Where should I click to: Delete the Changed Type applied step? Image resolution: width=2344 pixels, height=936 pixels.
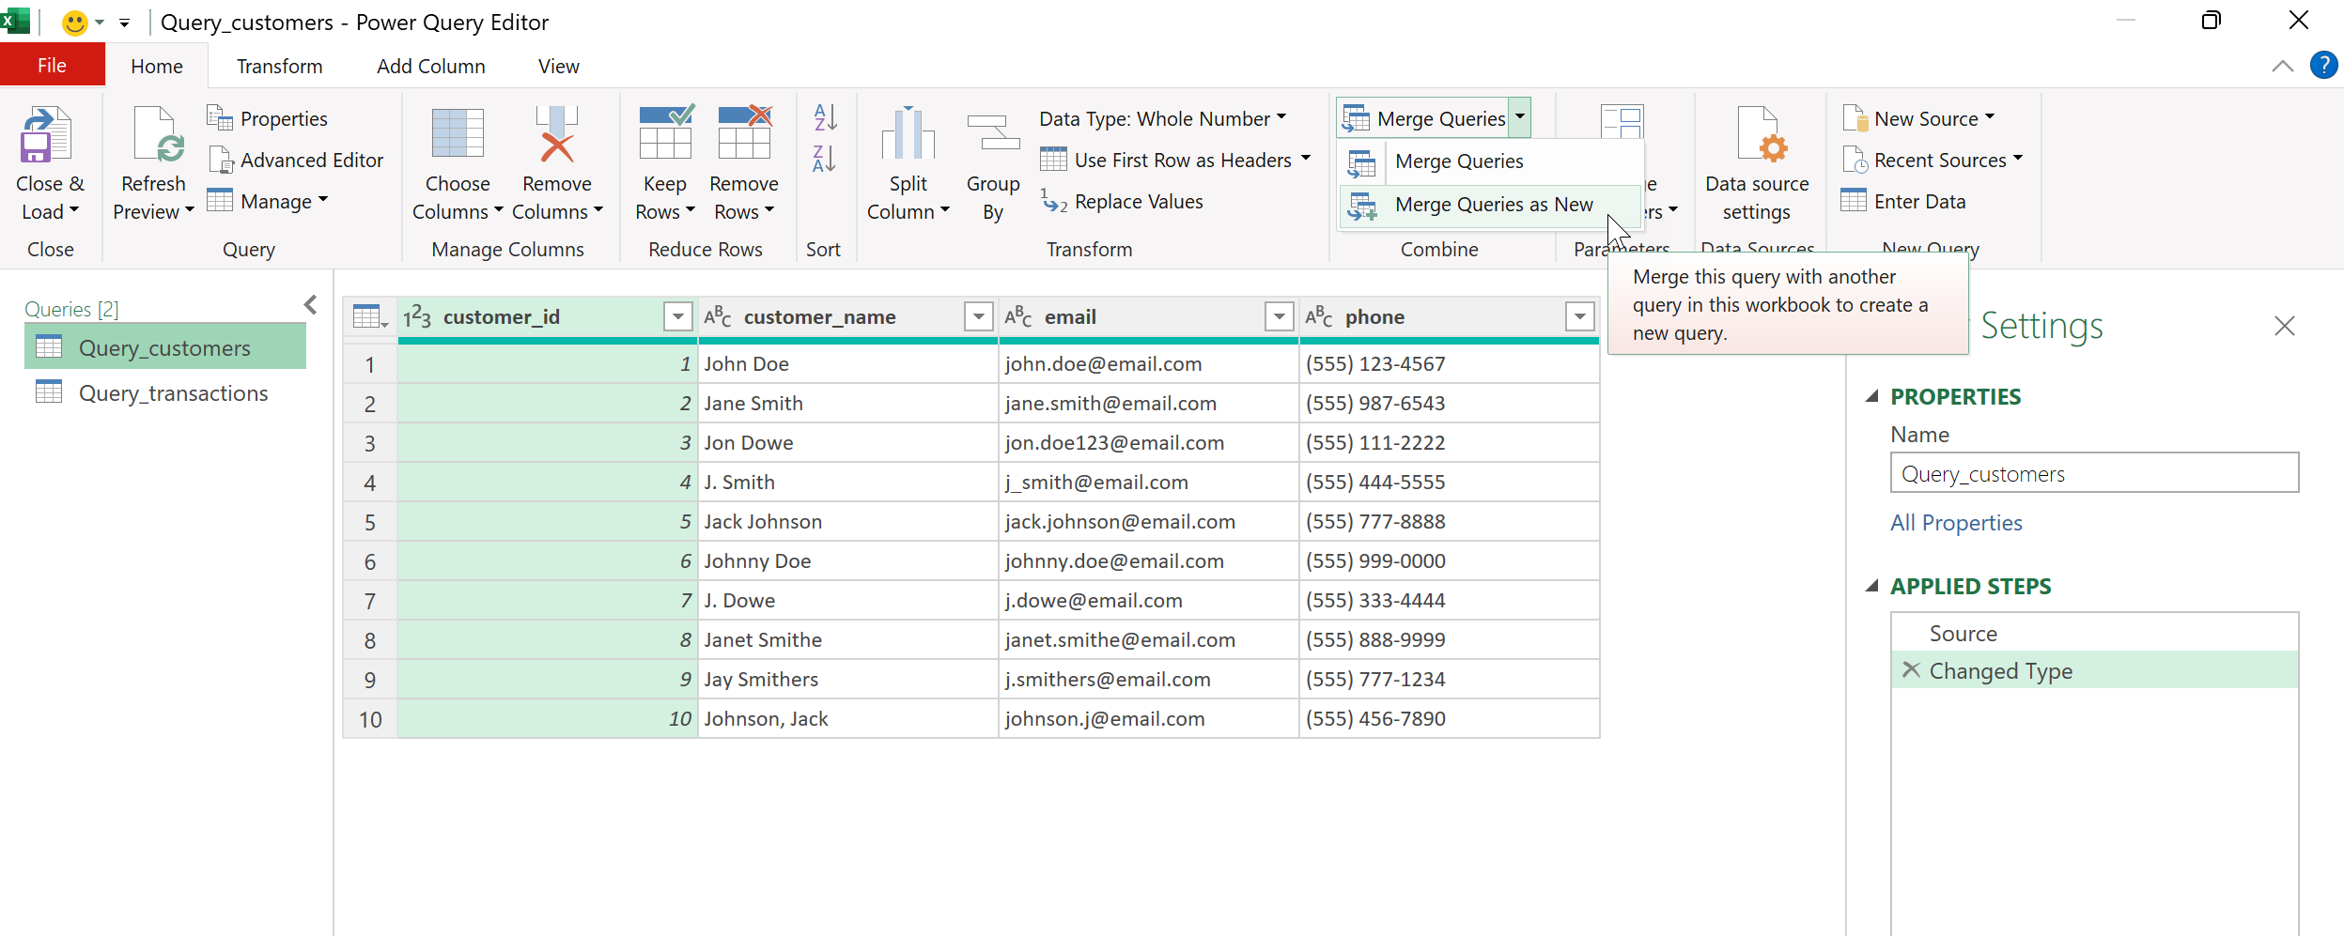coord(1911,670)
